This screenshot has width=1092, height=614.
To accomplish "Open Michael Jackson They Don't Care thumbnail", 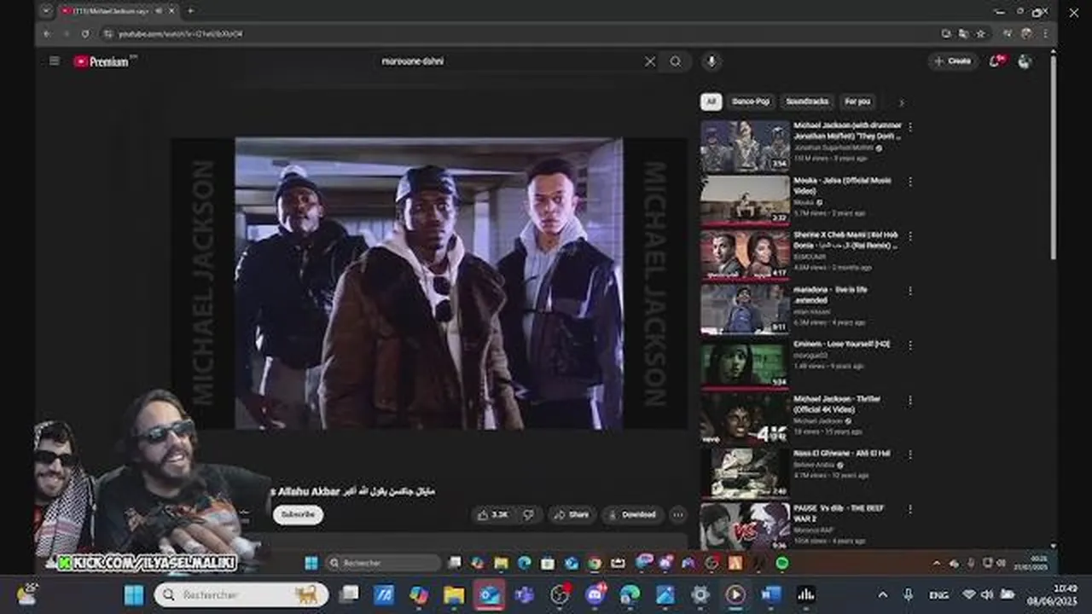I will point(746,147).
